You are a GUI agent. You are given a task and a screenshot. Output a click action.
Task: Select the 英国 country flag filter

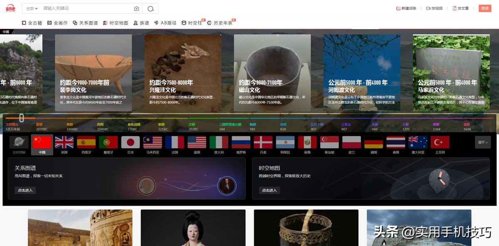pos(63,143)
